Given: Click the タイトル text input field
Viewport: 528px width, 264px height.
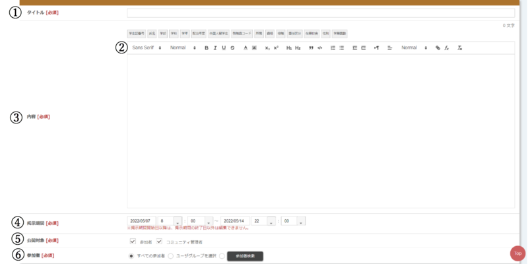Looking at the screenshot, I should (x=320, y=13).
